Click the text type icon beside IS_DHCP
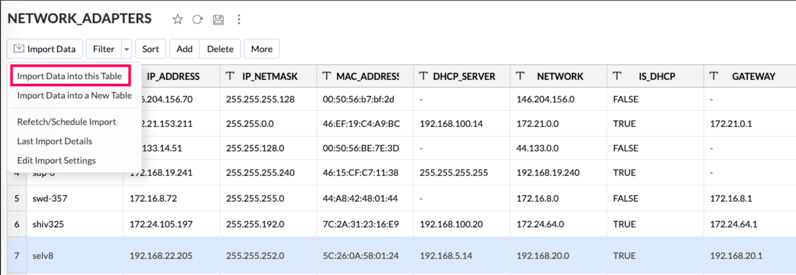The width and height of the screenshot is (796, 275). tap(617, 76)
